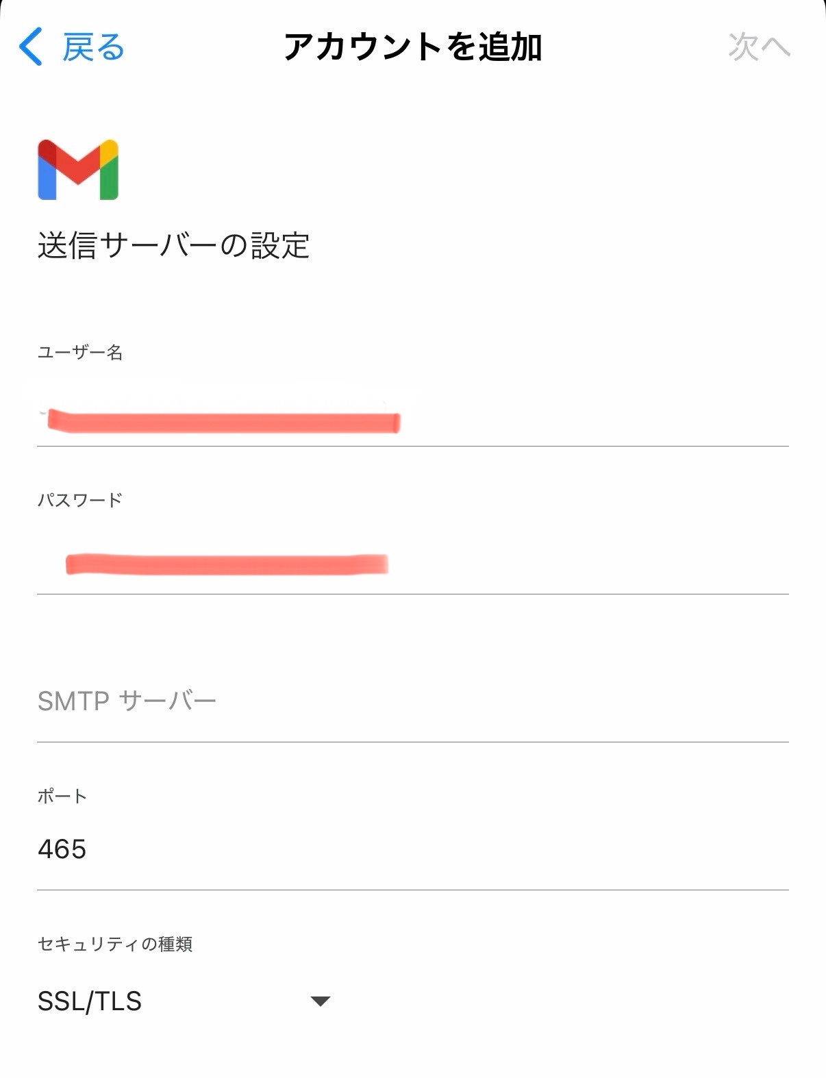Click the redacted username value

(223, 421)
